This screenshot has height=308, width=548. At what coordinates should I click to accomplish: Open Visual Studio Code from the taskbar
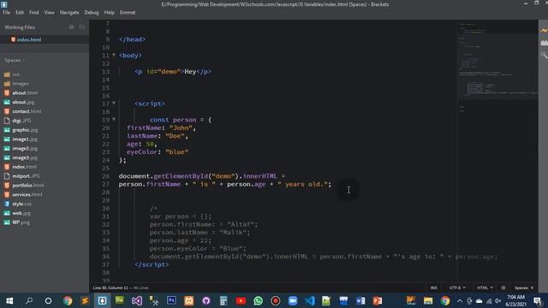(310, 300)
